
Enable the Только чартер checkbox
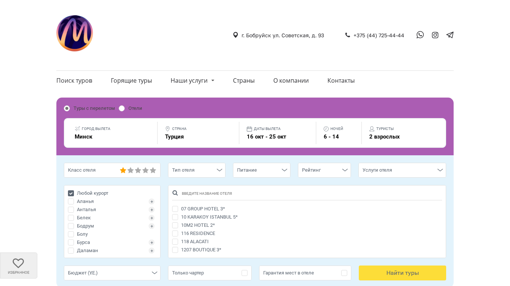click(245, 273)
